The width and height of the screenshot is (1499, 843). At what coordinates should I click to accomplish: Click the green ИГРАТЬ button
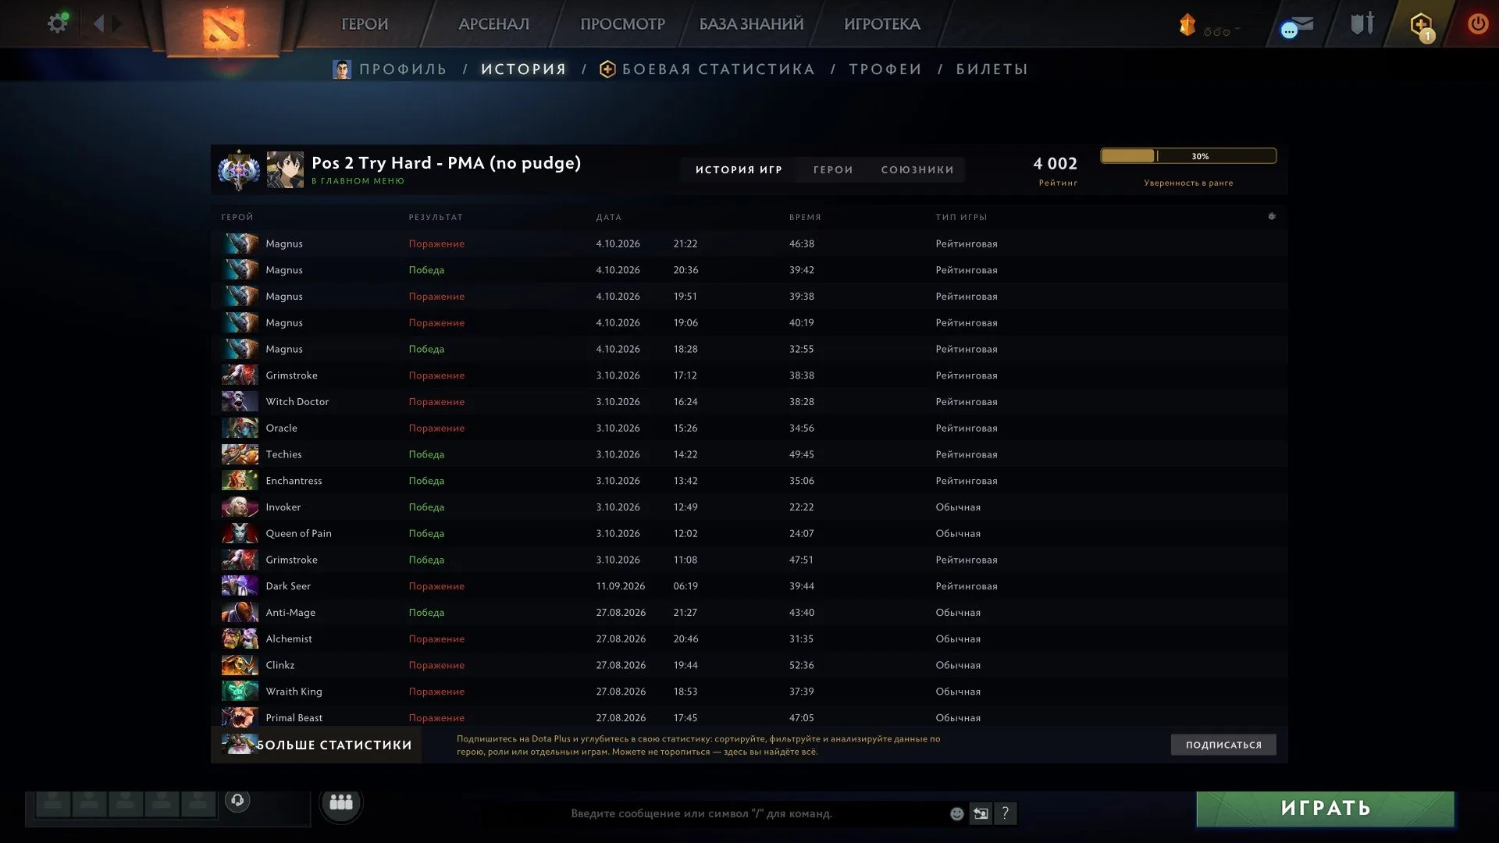1325,809
